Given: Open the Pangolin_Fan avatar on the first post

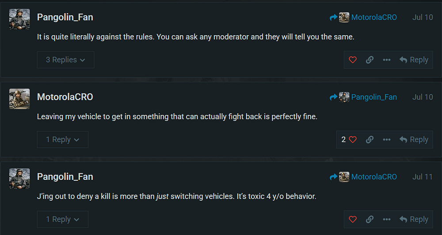Looking at the screenshot, I should coord(19,19).
